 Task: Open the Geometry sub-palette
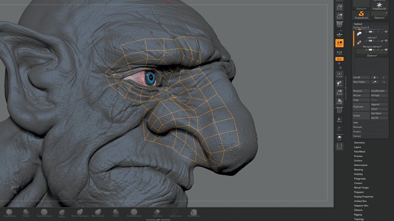(x=359, y=142)
